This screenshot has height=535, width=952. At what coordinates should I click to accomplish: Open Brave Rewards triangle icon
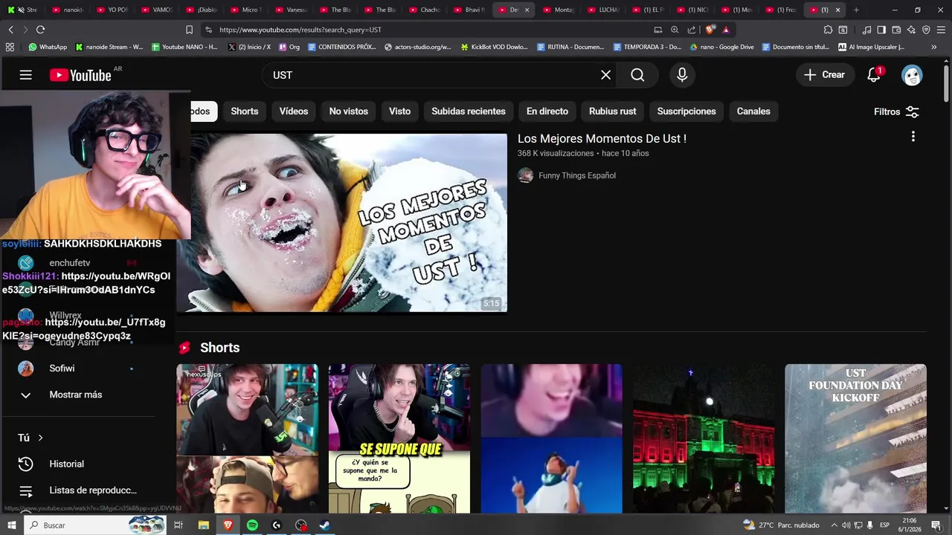[726, 30]
